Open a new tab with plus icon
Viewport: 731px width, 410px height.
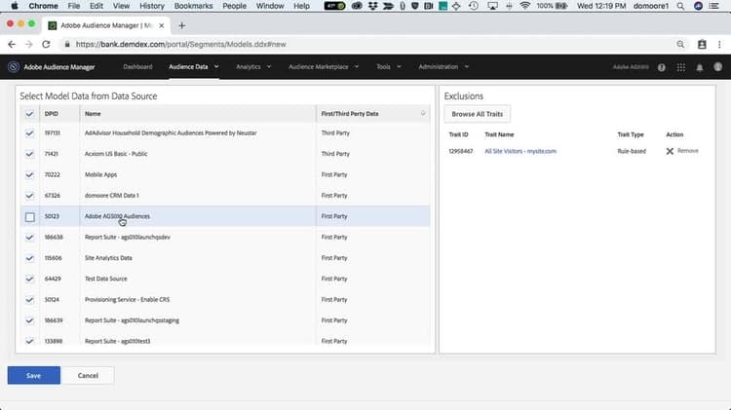coord(182,25)
